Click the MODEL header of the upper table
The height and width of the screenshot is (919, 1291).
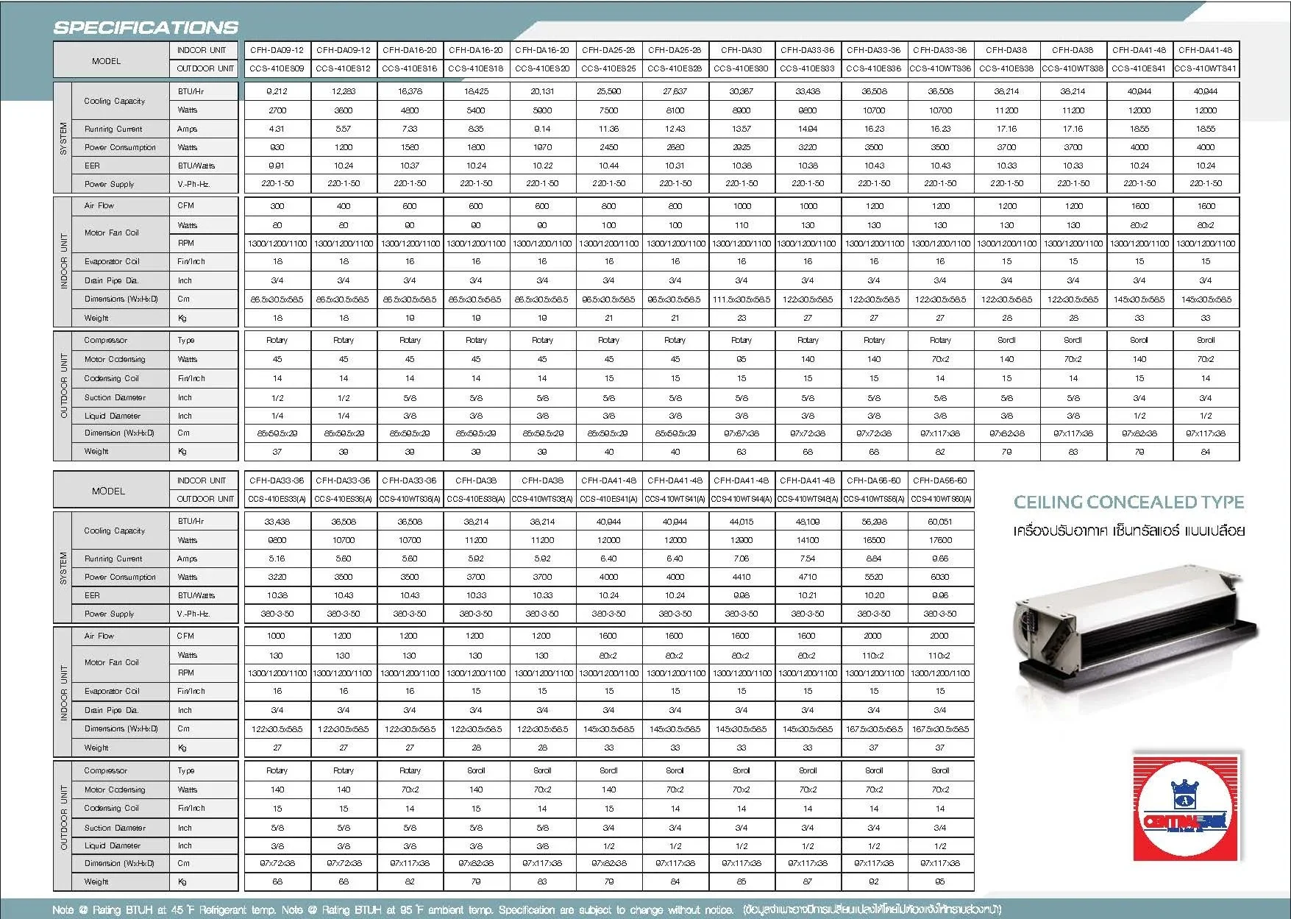point(107,61)
